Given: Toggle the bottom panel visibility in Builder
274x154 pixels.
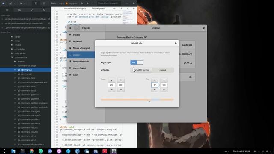Looking at the screenshot, I should click(x=44, y=3).
